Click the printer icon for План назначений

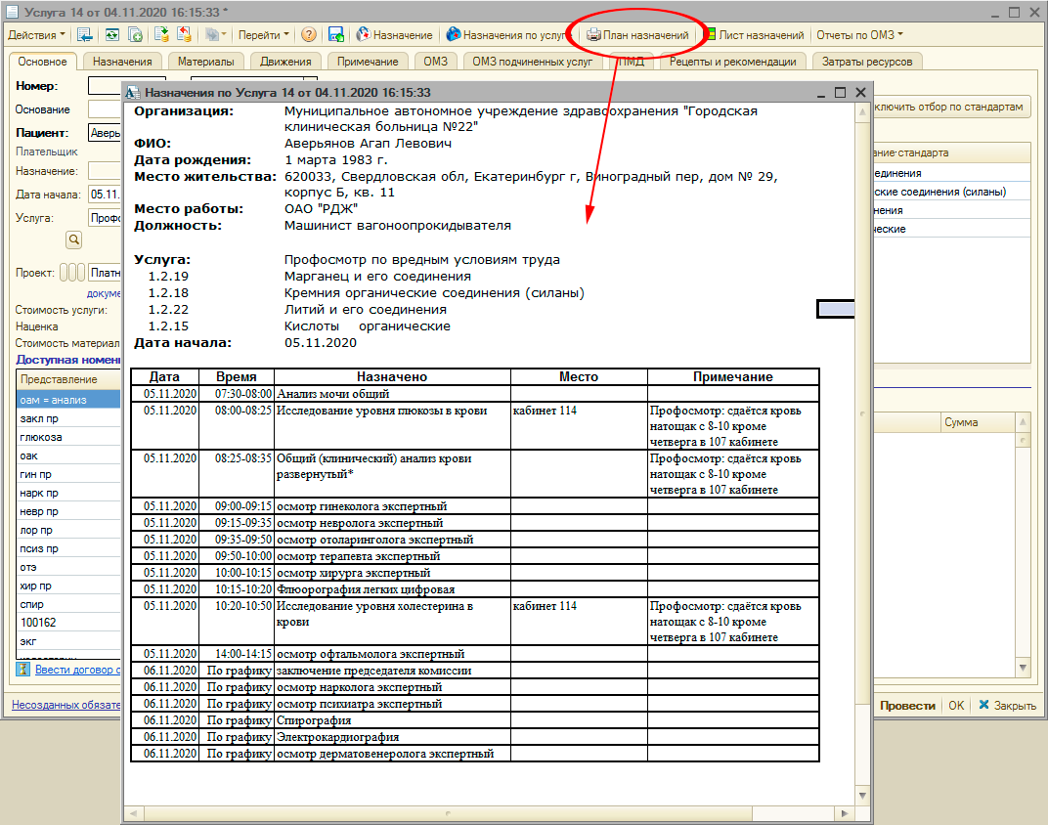click(593, 35)
